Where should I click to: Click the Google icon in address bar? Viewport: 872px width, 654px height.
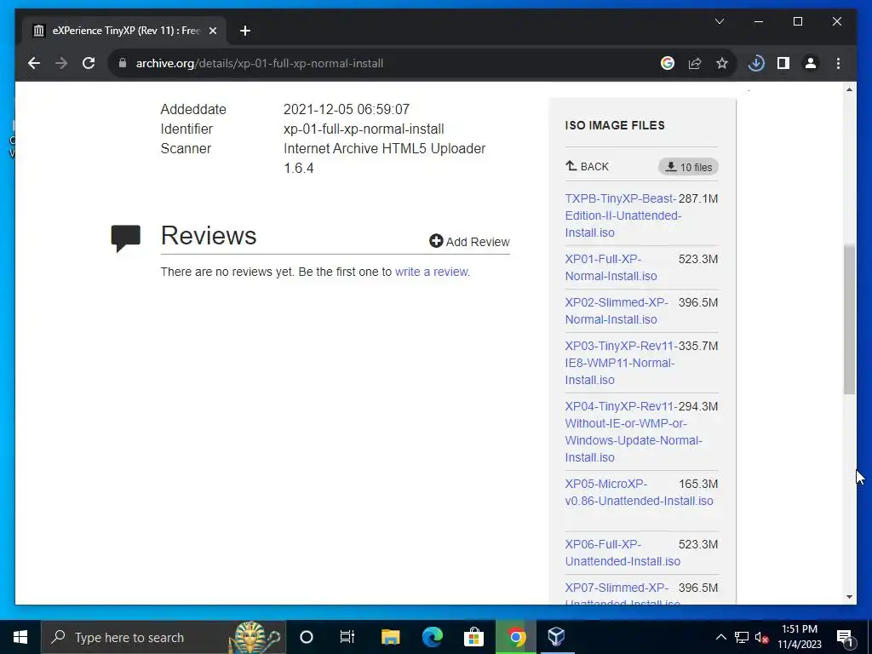coord(668,63)
